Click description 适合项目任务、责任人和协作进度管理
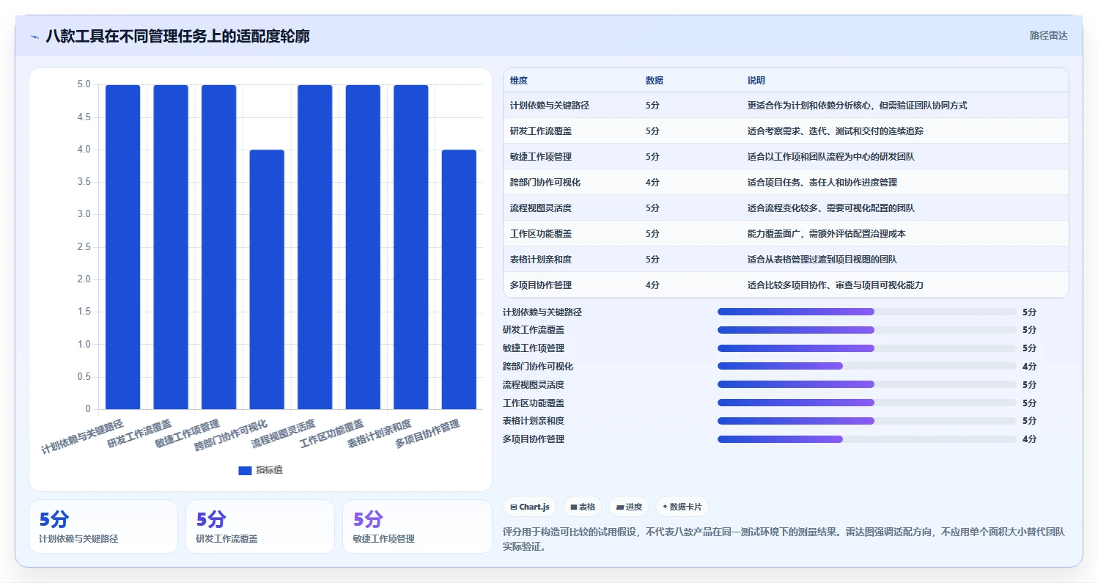This screenshot has height=583, width=1098. tap(822, 183)
